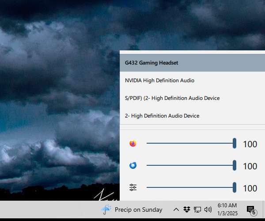Click the Thunderbird app icon in mixer
Screen dimensions: 265x221
133,166
